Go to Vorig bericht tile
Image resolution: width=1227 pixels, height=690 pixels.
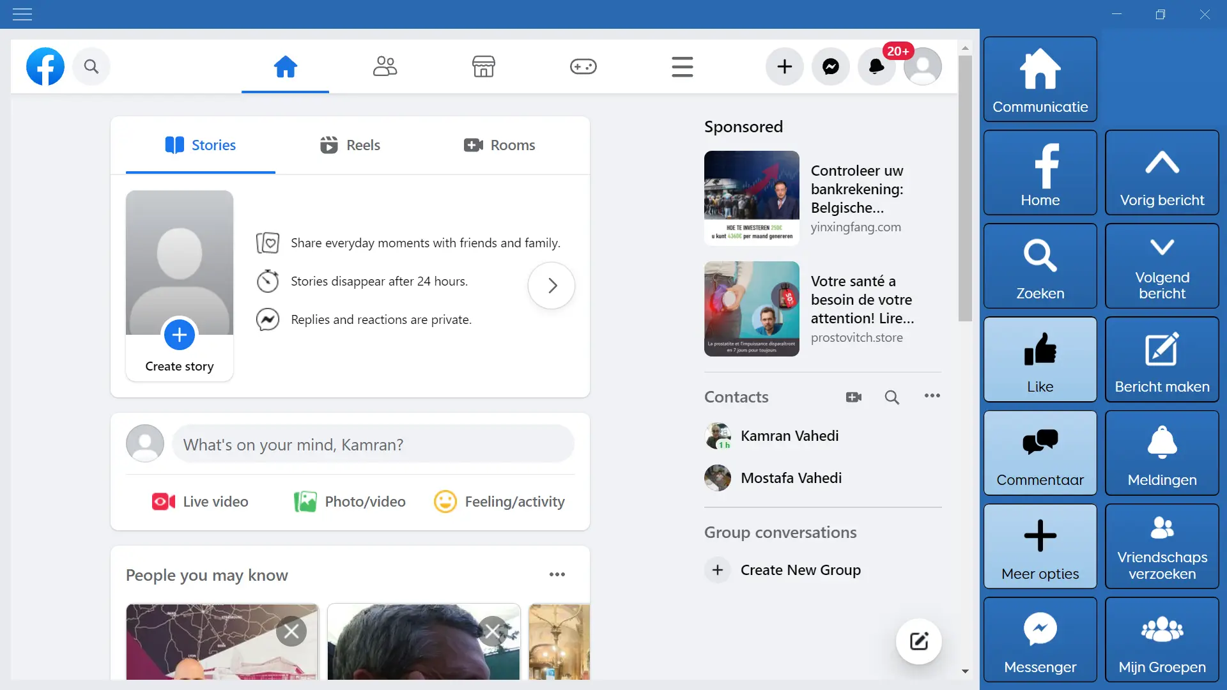1162,172
